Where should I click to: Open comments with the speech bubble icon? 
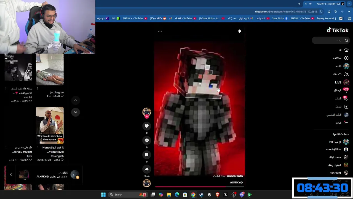point(147,140)
